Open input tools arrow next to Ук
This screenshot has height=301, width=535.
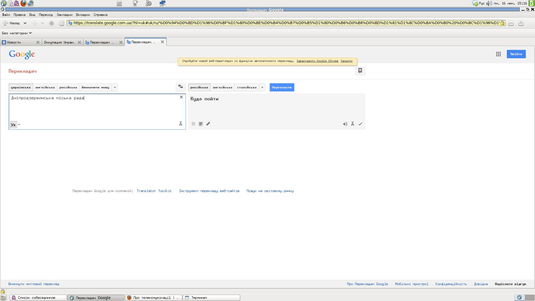click(x=19, y=125)
